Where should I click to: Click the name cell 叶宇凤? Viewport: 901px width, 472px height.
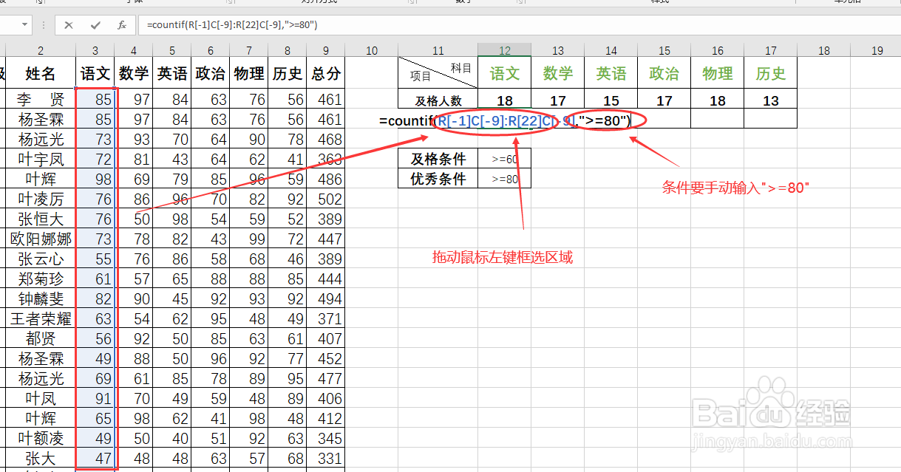tap(41, 159)
